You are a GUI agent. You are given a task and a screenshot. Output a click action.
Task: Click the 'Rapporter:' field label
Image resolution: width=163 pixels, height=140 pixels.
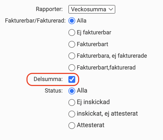[49, 9]
